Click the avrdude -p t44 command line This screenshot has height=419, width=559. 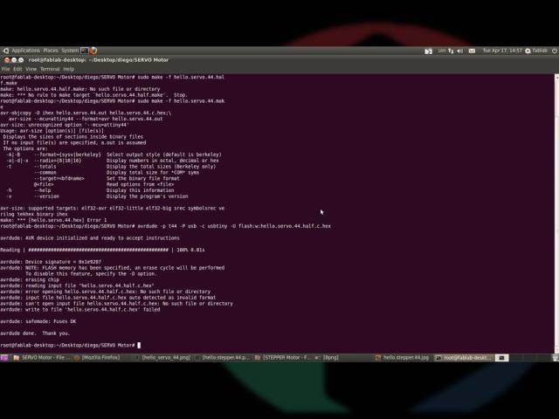point(165,226)
